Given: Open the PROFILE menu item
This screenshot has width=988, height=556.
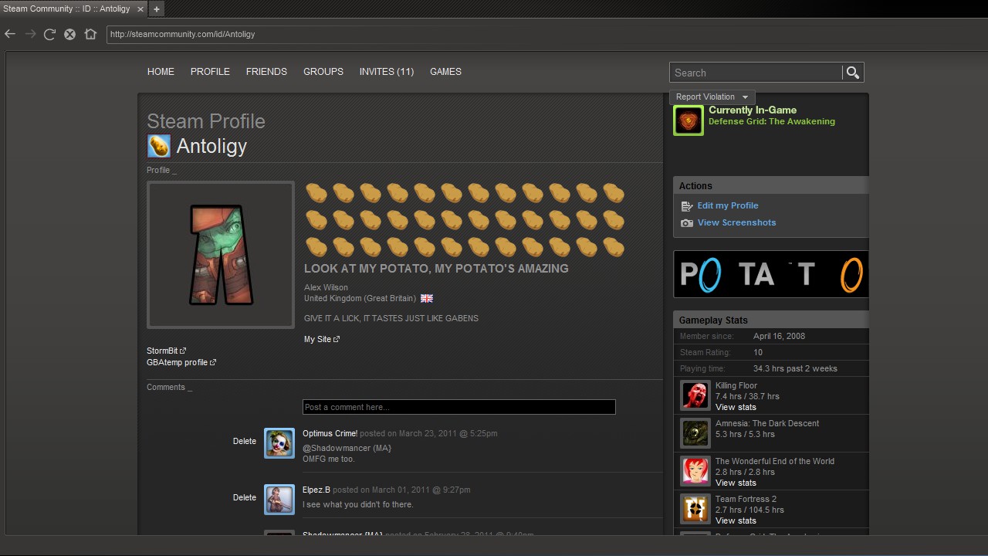Looking at the screenshot, I should click(210, 72).
